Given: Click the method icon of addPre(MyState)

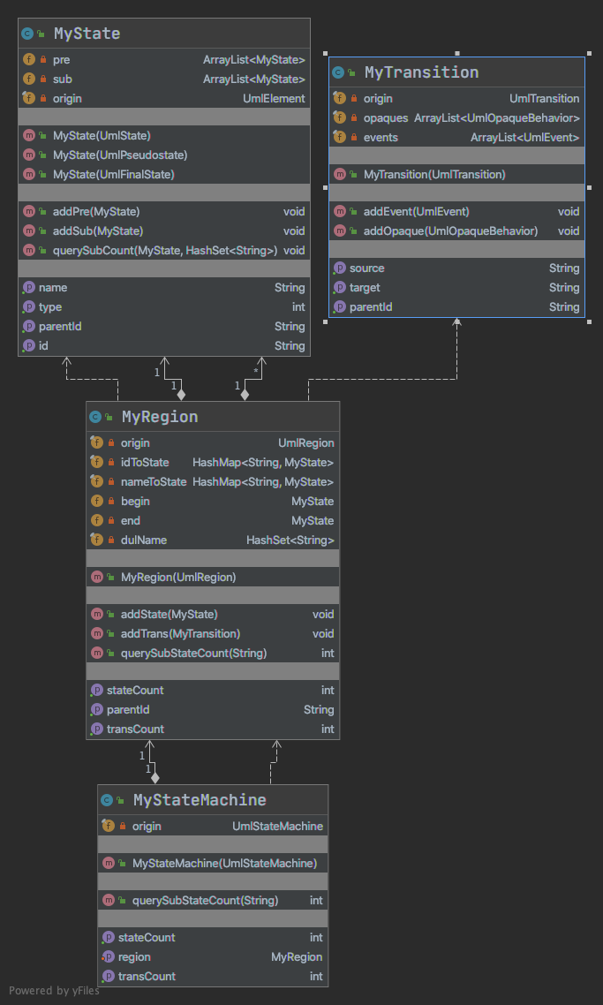Looking at the screenshot, I should point(29,212).
